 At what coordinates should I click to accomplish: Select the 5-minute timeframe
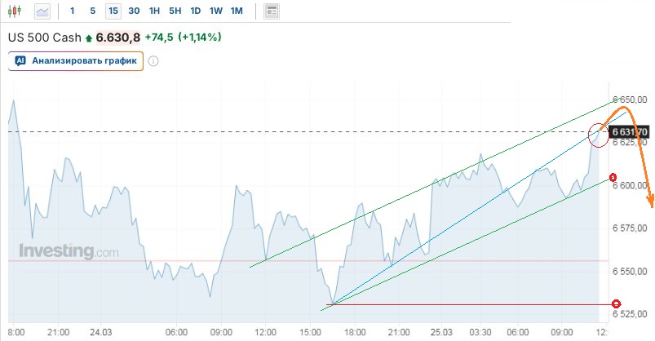tap(92, 11)
